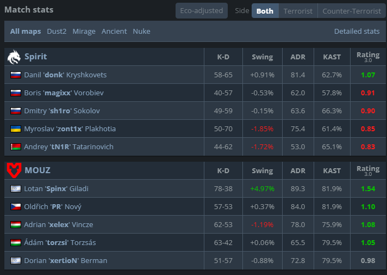Open Danil 'donk' Kryshkovets player profile

[x=65, y=75]
